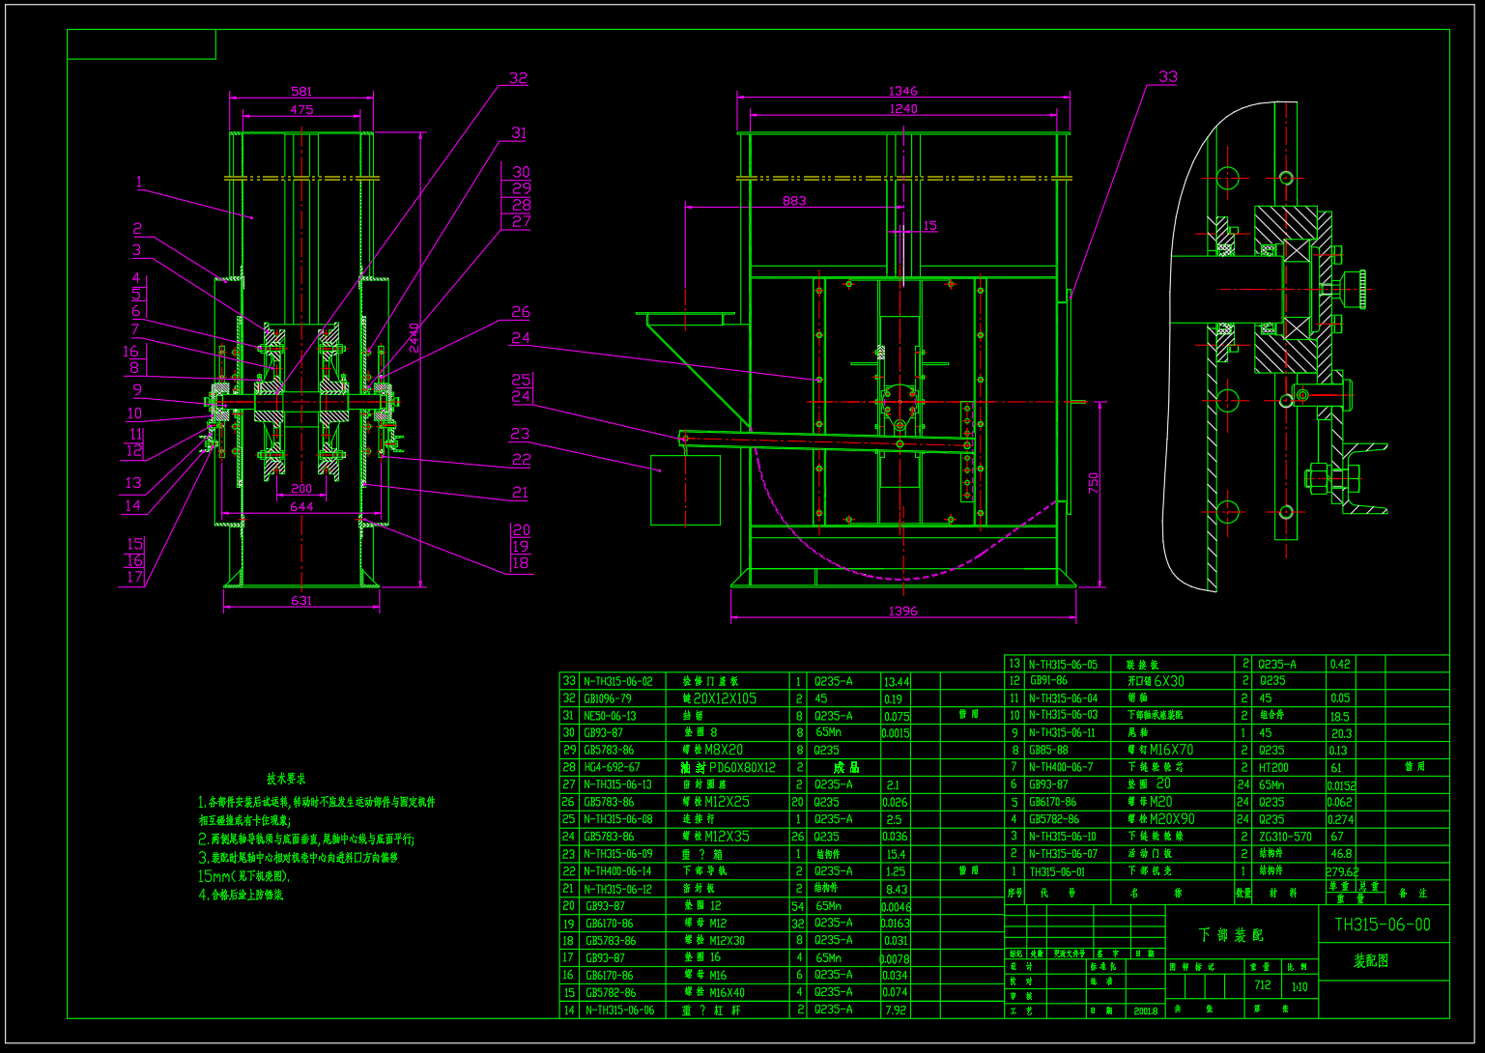Select part code N-TH315-06-05

tap(1063, 665)
